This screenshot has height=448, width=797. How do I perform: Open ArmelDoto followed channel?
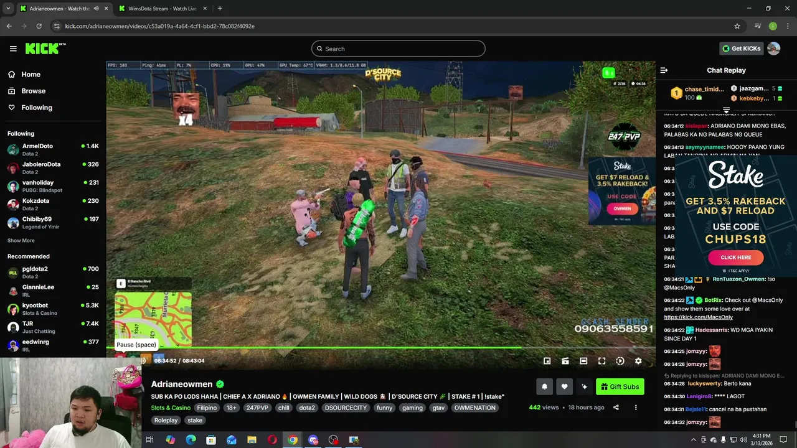(53, 149)
